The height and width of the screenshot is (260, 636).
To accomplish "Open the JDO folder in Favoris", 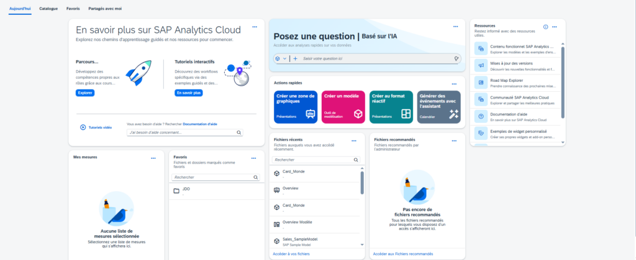I will click(217, 191).
